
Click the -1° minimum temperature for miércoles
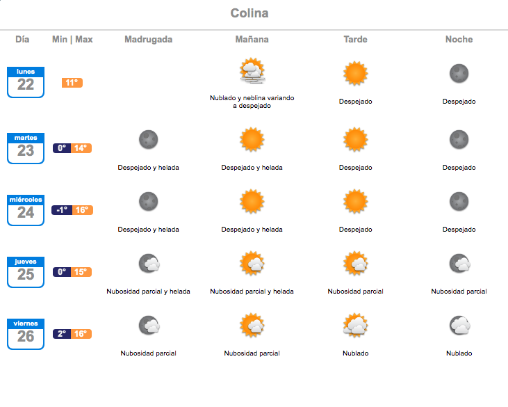pyautogui.click(x=62, y=210)
